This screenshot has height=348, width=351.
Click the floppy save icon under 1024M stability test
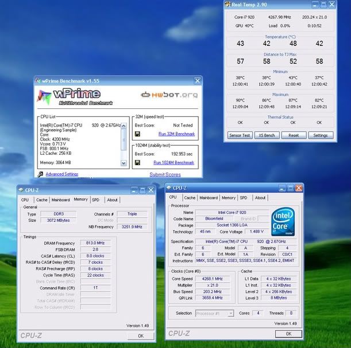point(137,162)
